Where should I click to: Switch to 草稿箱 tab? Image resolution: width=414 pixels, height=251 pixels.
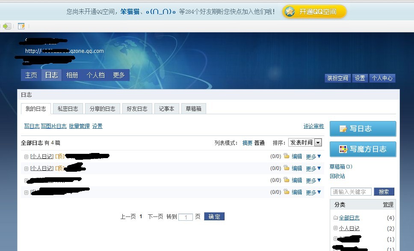[194, 109]
